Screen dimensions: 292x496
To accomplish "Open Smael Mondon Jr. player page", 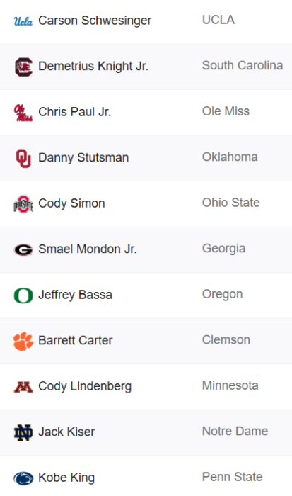I will (88, 249).
